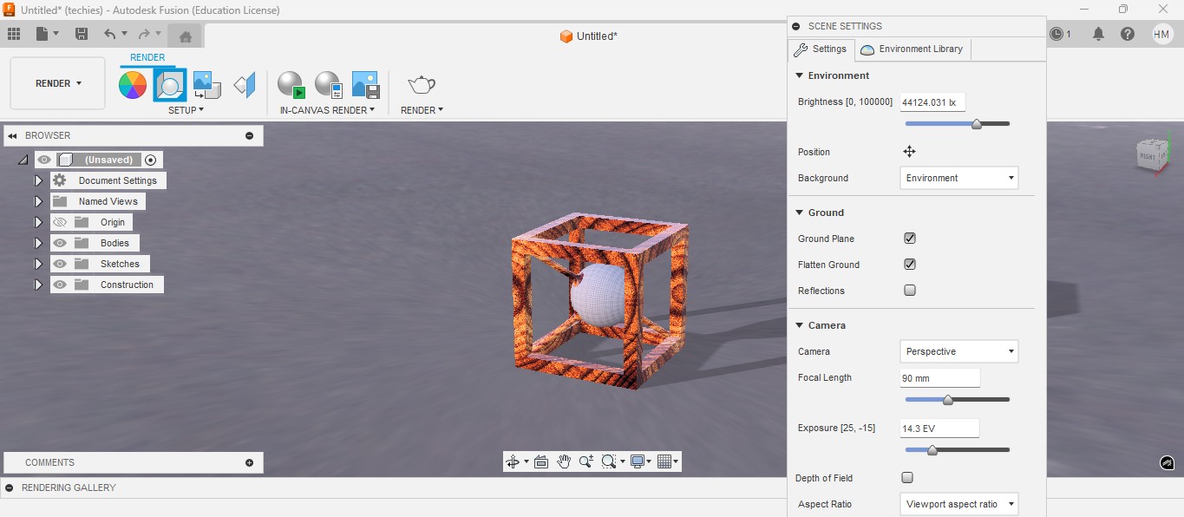Click the Exposure 14.3 EV field
This screenshot has width=1184, height=517.
[940, 429]
